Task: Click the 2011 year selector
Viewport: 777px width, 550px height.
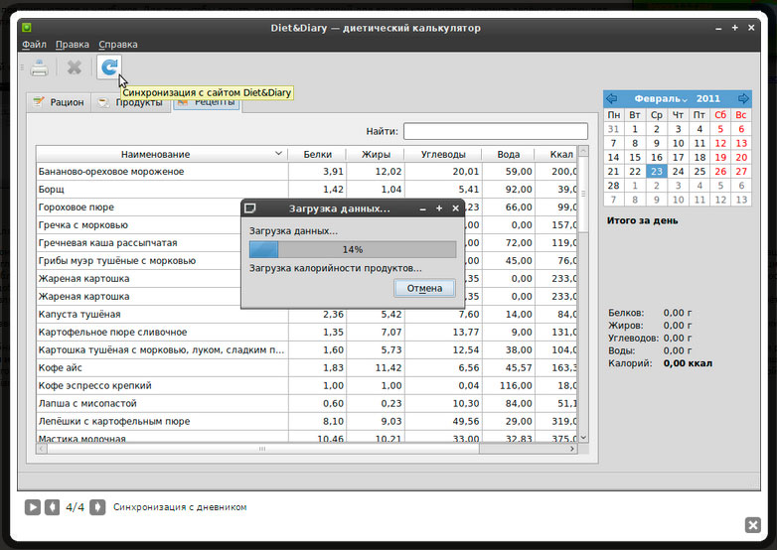Action: [708, 99]
